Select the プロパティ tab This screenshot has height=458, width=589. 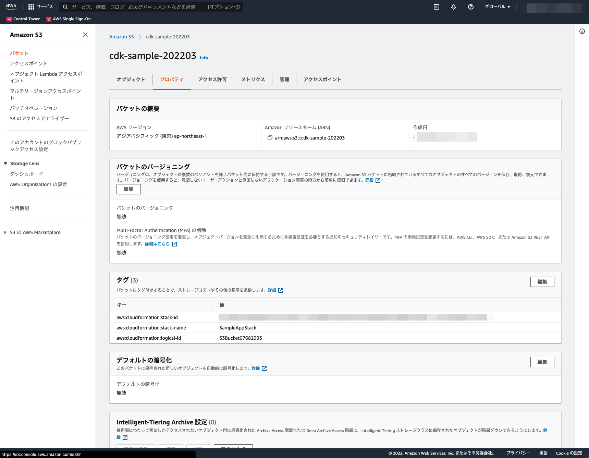tap(172, 80)
